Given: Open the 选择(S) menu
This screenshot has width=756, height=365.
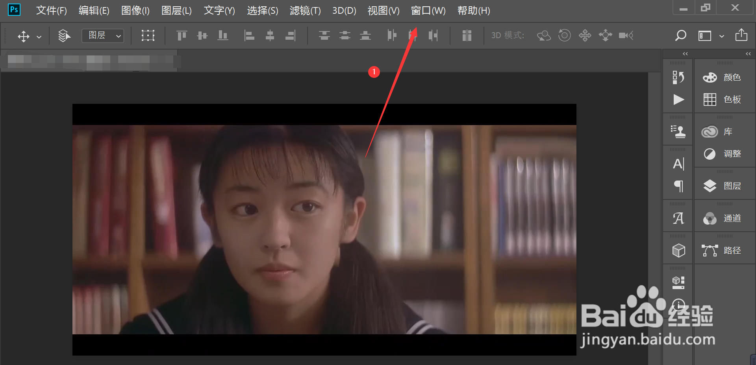Looking at the screenshot, I should 263,11.
